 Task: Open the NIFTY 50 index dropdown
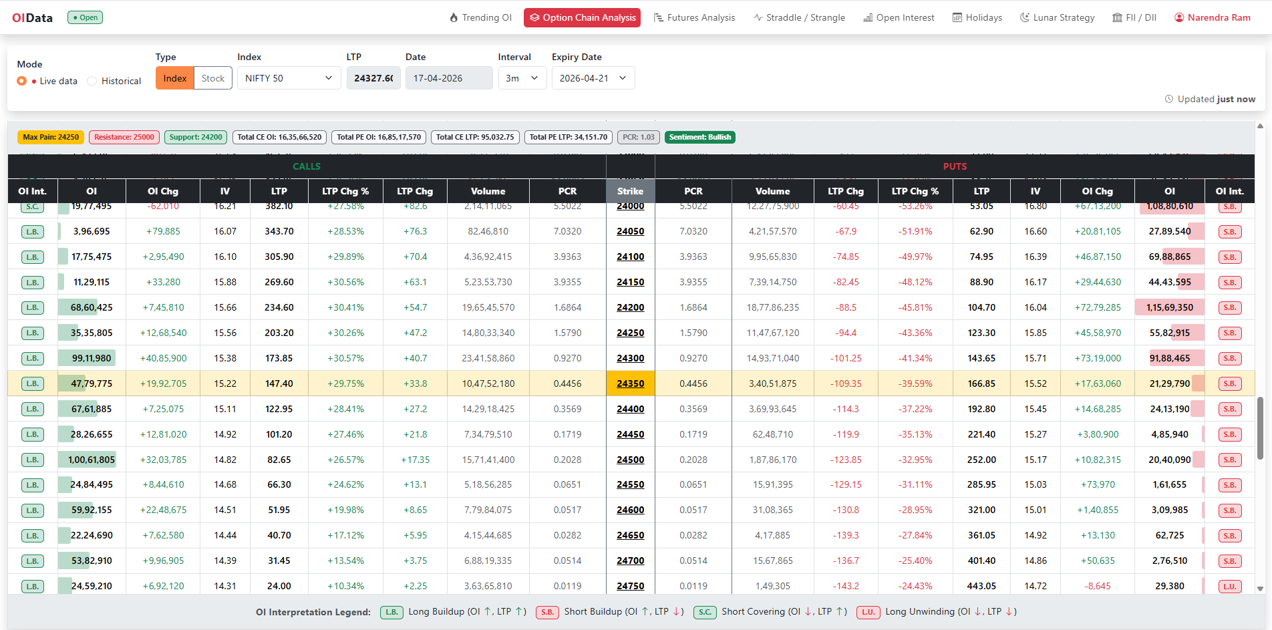289,78
